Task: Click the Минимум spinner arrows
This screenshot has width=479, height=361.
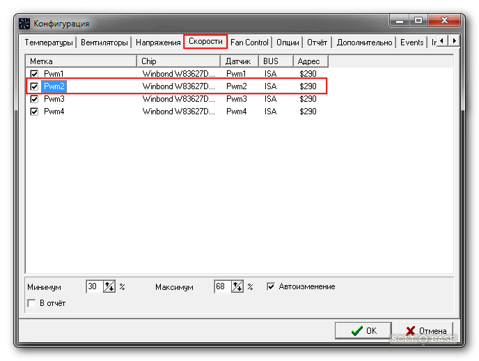Action: (109, 286)
